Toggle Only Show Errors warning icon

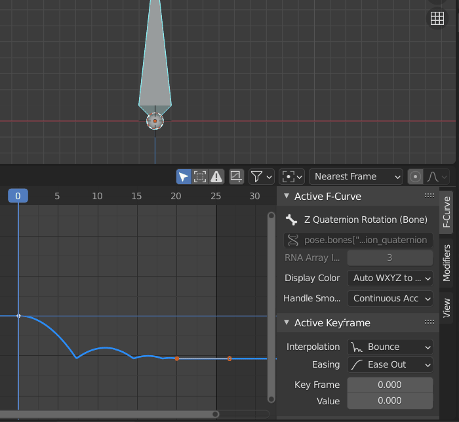216,177
